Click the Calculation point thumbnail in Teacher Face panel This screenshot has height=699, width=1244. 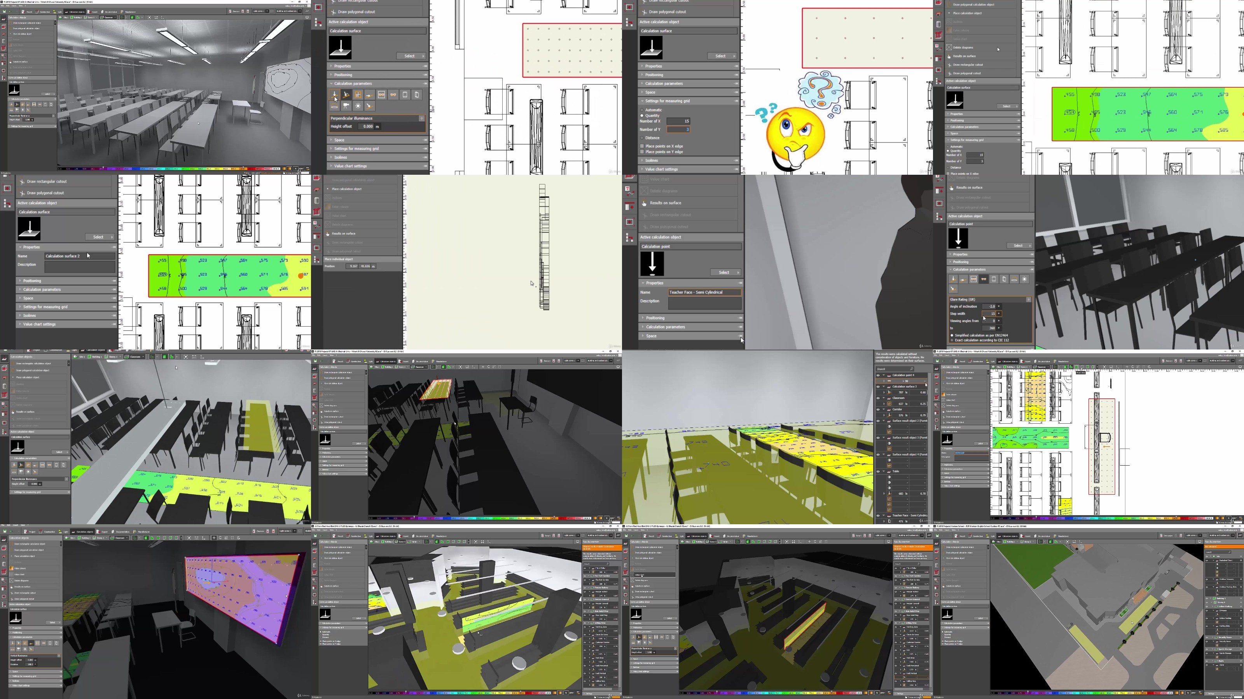652,264
